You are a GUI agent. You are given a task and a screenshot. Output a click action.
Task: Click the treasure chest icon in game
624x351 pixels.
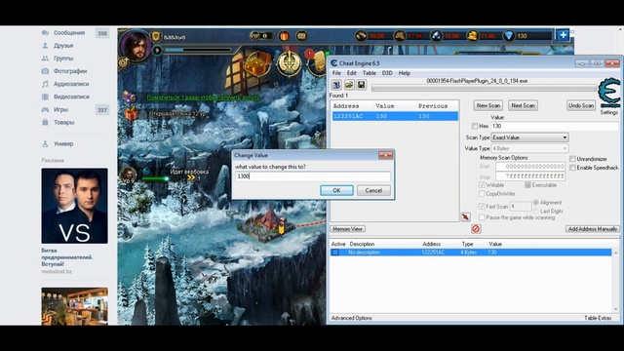point(257,63)
